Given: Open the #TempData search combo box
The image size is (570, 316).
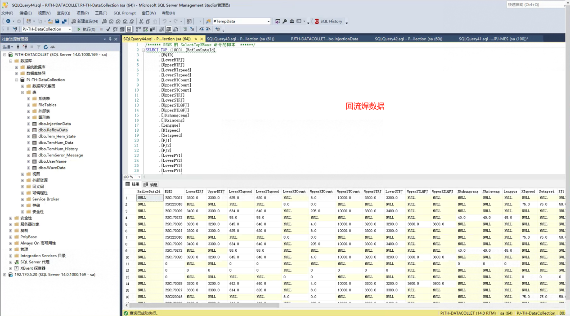Looking at the screenshot, I should pos(269,21).
